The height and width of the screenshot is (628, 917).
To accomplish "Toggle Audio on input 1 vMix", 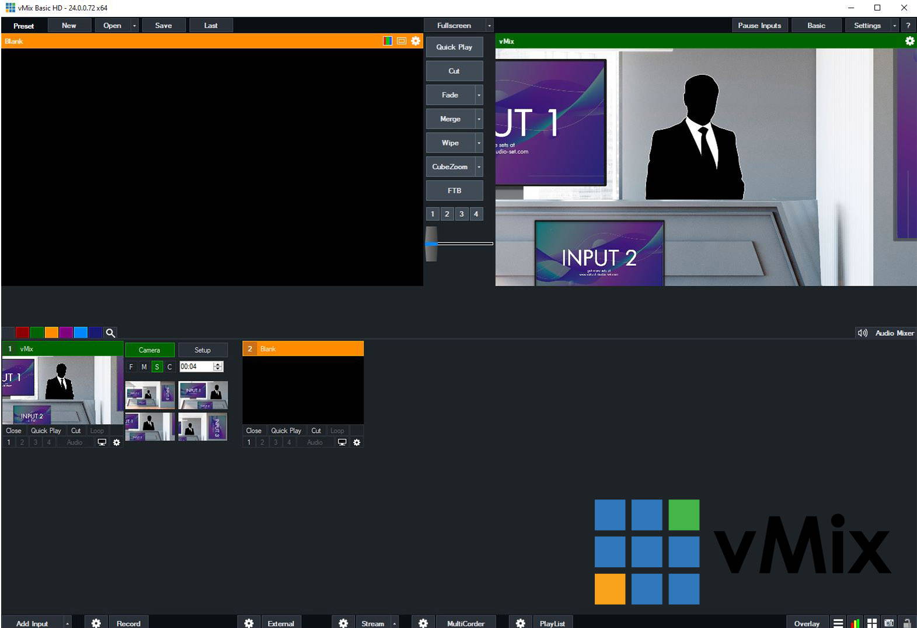I will click(75, 442).
